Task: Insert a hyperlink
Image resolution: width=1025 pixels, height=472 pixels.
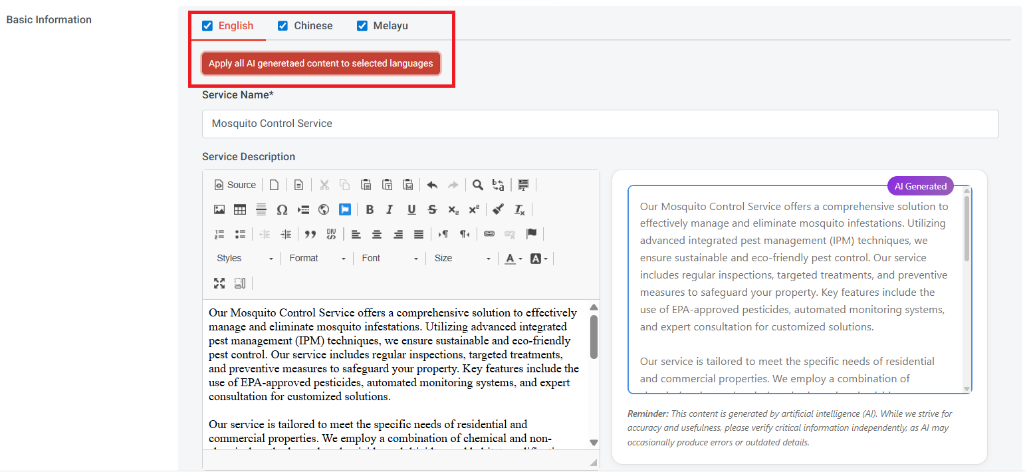Action: tap(490, 233)
